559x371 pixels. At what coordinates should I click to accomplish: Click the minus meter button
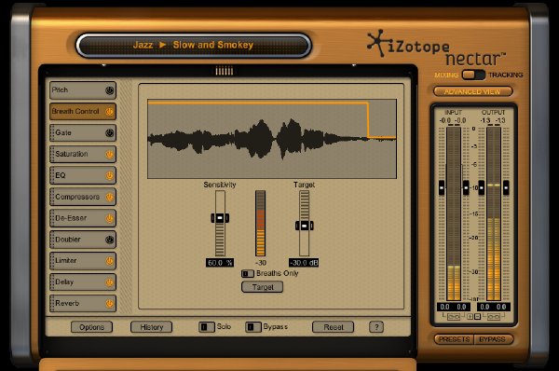click(477, 316)
